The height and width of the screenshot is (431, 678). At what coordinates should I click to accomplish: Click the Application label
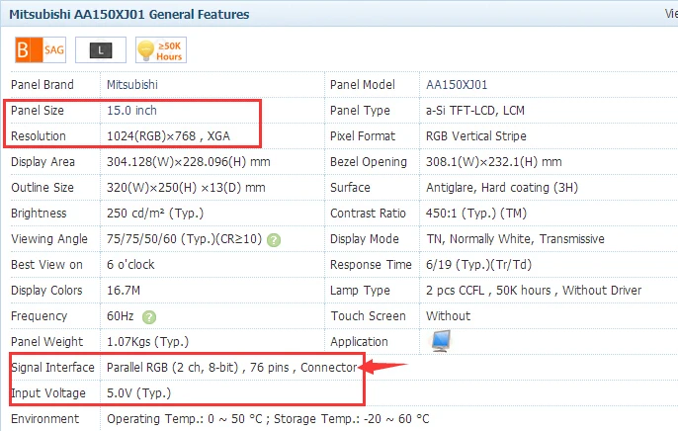point(360,342)
